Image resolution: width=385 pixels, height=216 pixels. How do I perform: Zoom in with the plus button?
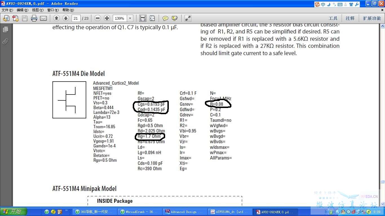click(x=107, y=18)
